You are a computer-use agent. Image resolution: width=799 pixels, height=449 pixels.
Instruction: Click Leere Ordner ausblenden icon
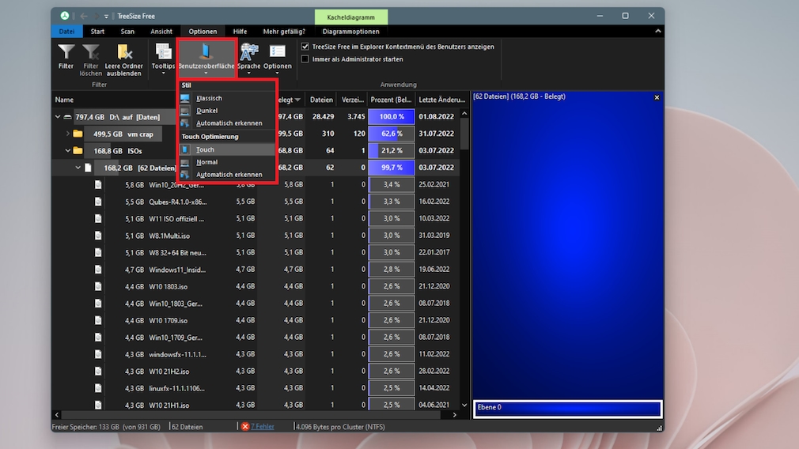[123, 54]
